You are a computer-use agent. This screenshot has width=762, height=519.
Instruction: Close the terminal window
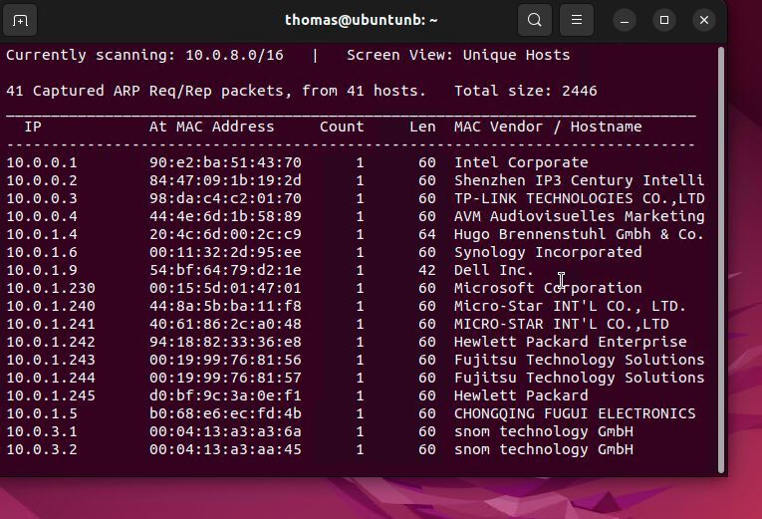(x=704, y=20)
